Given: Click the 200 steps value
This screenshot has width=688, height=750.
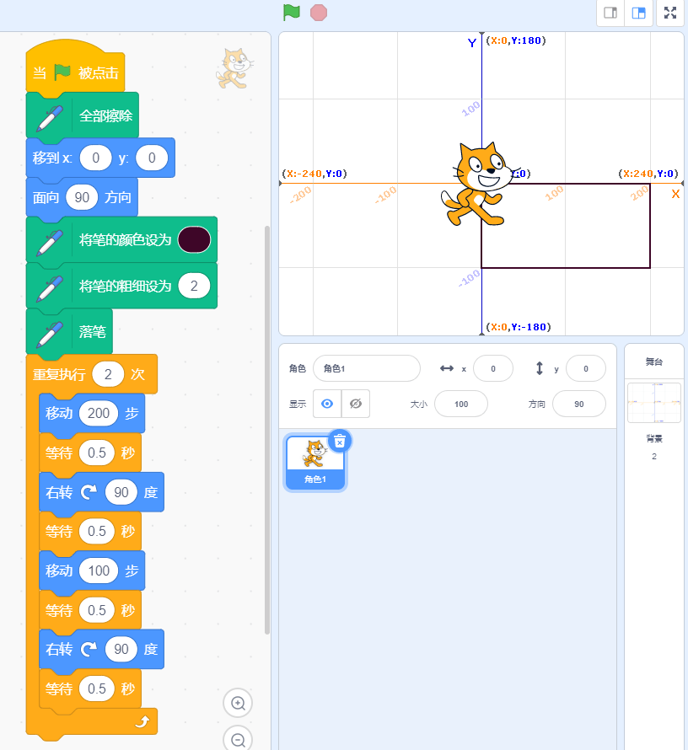Looking at the screenshot, I should [x=99, y=413].
